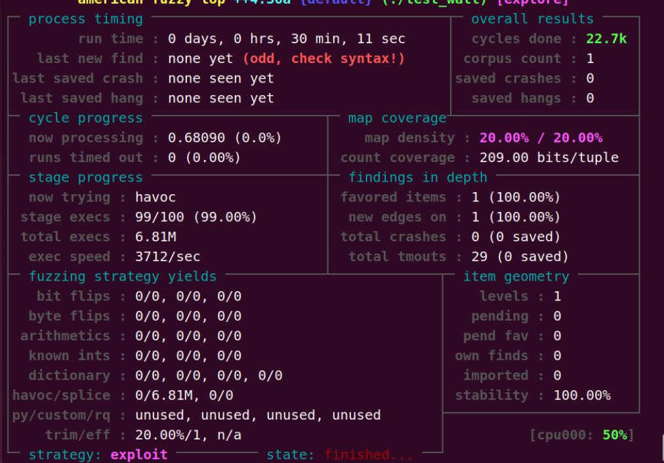Click the 'process timing' section header

(86, 19)
